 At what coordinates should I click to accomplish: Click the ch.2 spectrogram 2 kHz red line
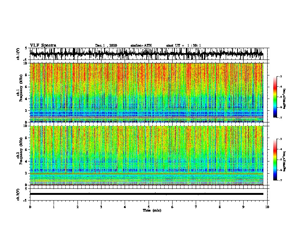pos(147,174)
